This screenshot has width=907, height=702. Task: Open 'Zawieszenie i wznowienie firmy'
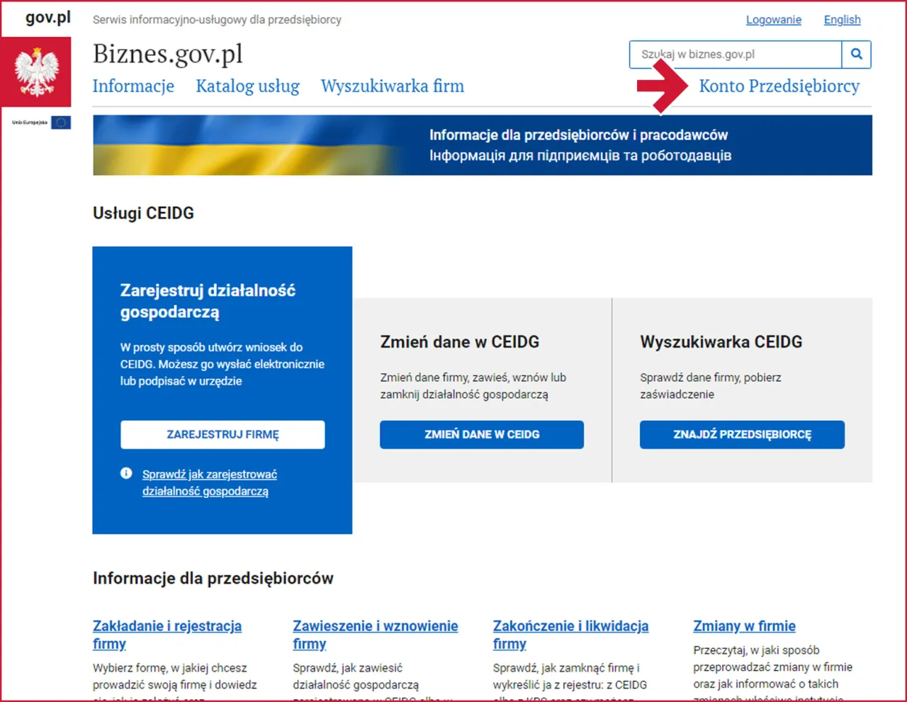(375, 635)
